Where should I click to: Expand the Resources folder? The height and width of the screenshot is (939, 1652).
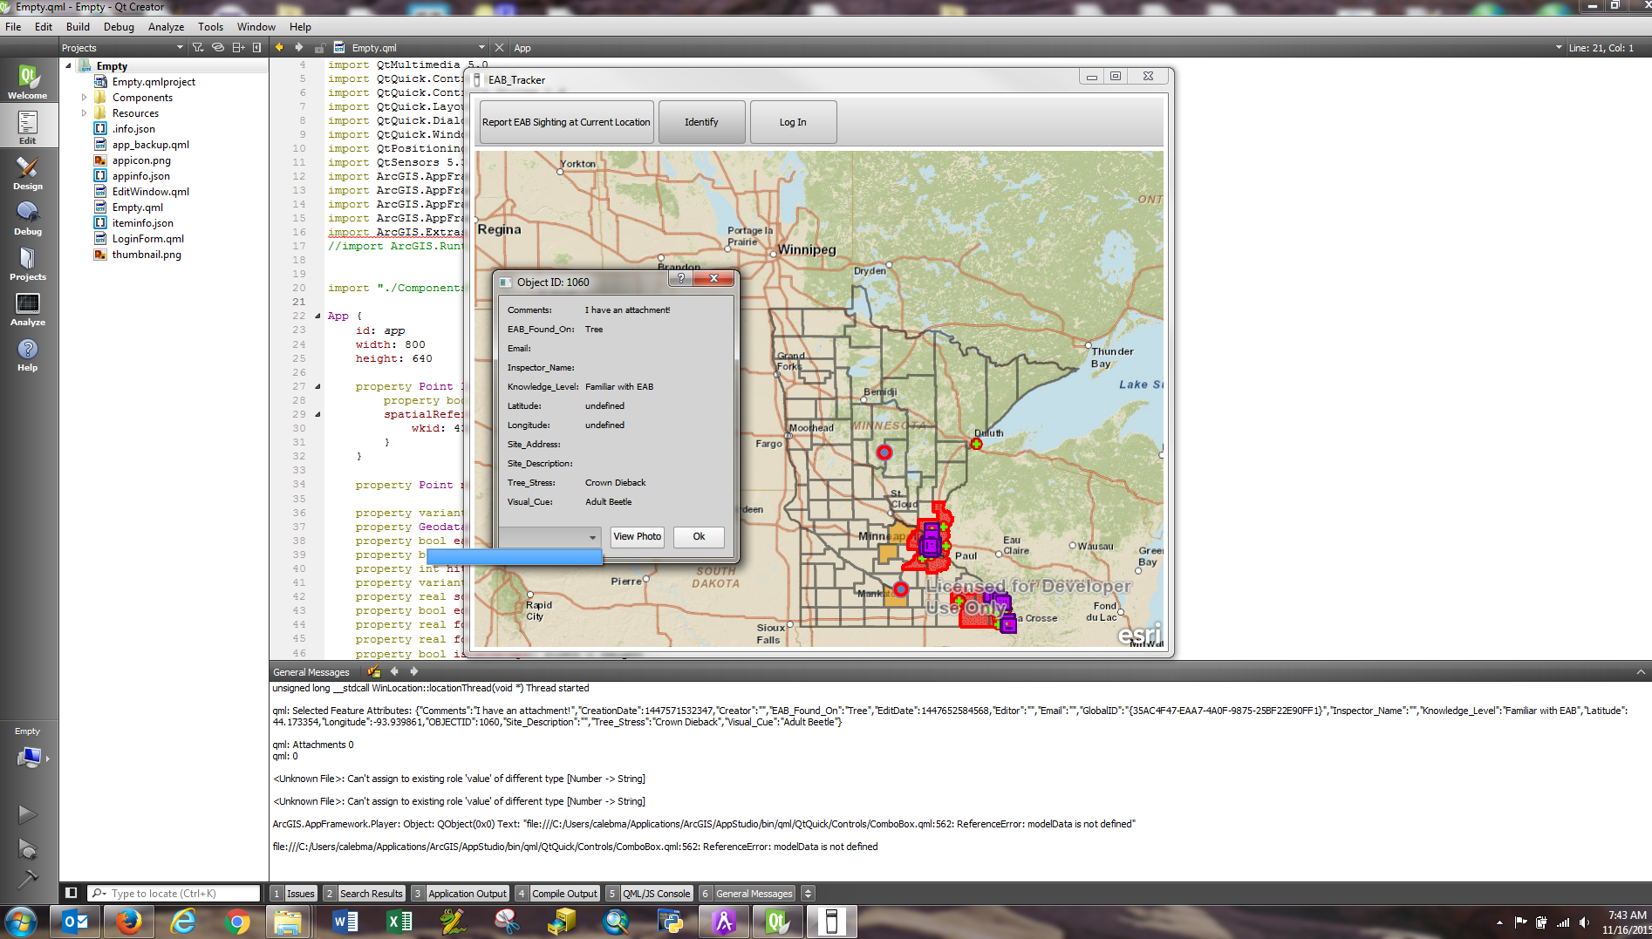pyautogui.click(x=84, y=113)
